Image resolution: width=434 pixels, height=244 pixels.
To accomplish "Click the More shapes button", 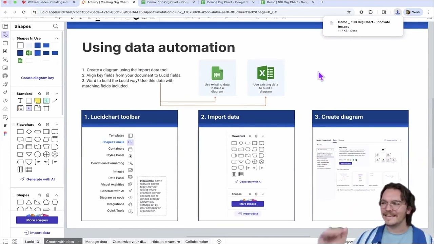I will 37,220.
